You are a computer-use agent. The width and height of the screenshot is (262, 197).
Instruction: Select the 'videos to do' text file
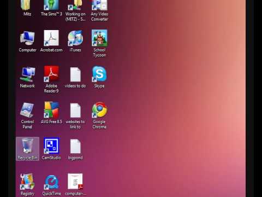coord(75,77)
